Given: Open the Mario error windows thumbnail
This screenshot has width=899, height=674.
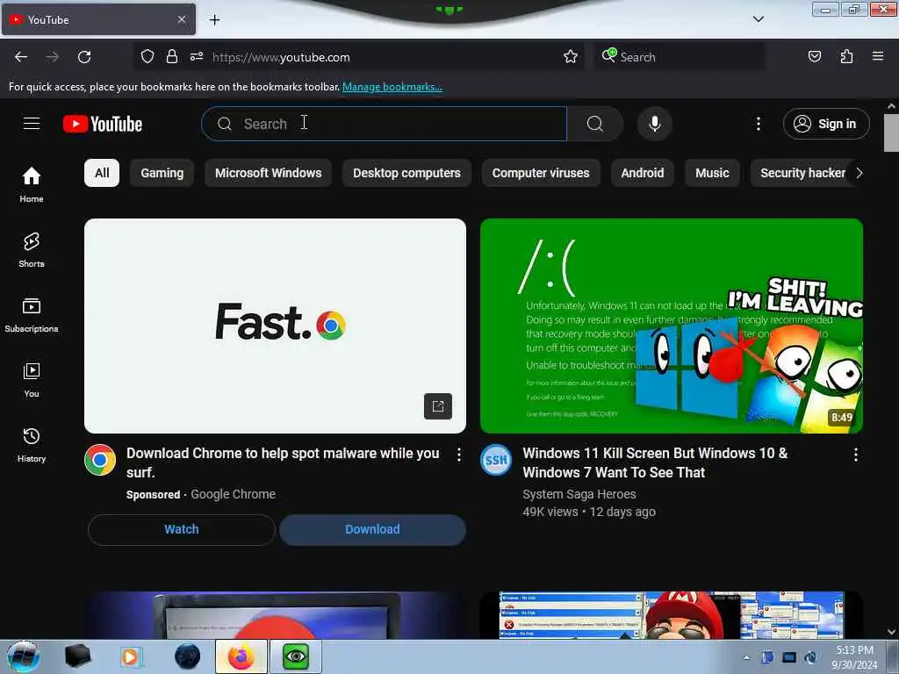Looking at the screenshot, I should [672, 615].
